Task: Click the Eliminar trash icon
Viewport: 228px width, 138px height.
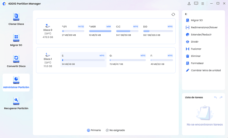Action: coord(188,56)
